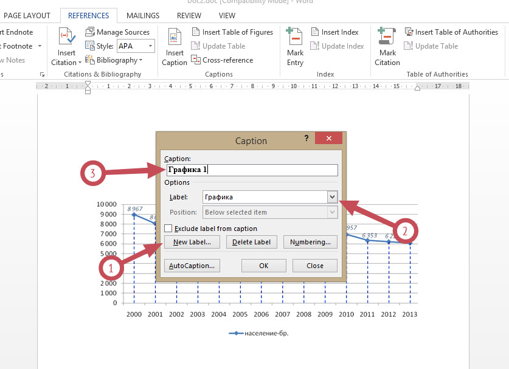This screenshot has width=509, height=369.
Task: Choose Insert Table of Figures
Action: click(x=233, y=32)
